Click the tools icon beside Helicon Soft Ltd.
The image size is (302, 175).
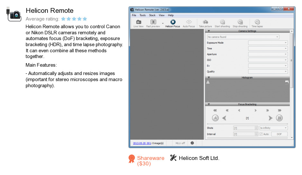[173, 158]
